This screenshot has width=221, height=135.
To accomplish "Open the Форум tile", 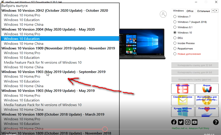I will pyautogui.click(x=207, y=89).
